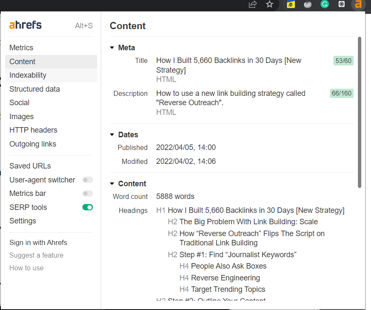
Task: Open the screen recorder extension icon
Action: tap(341, 4)
